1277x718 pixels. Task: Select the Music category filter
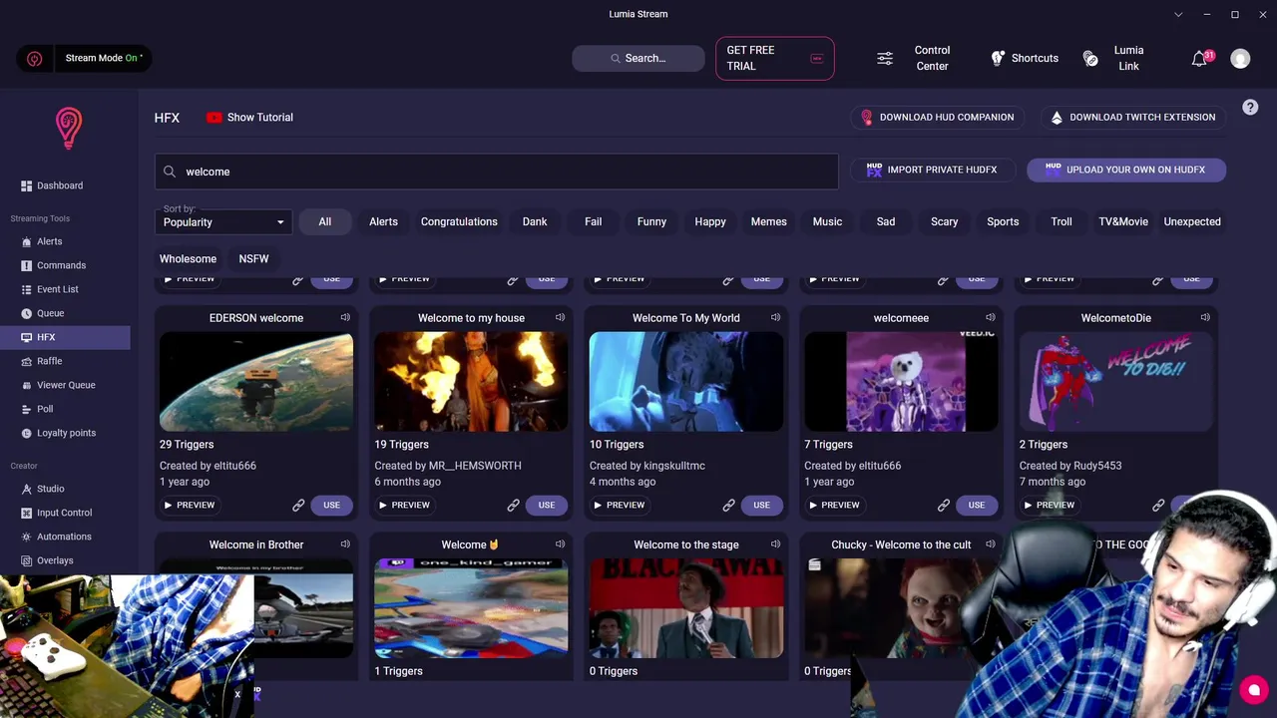827,222
